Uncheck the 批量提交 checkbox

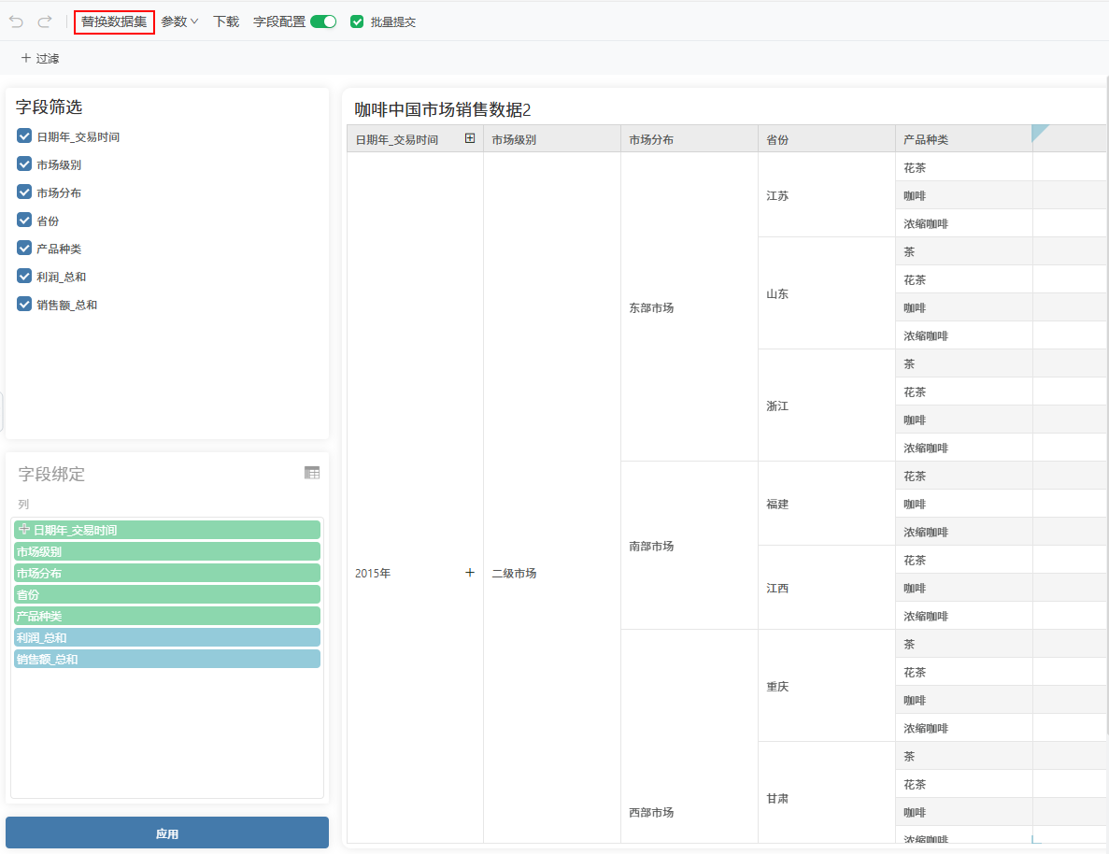point(357,21)
